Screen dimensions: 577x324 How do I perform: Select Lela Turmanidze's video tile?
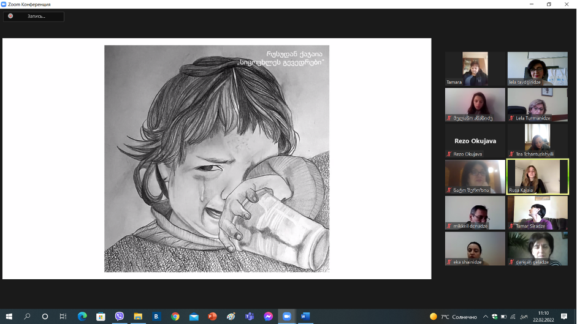coord(537,105)
